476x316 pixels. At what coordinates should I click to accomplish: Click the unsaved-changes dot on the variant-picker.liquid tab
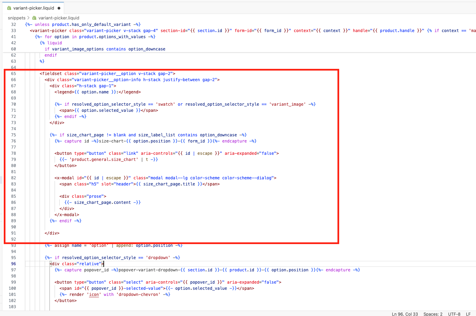tap(59, 8)
